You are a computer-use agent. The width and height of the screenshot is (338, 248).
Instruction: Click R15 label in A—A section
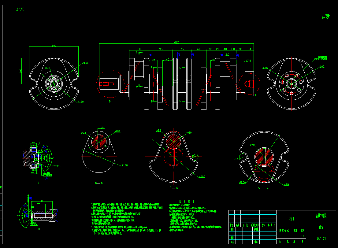pyautogui.click(x=194, y=156)
